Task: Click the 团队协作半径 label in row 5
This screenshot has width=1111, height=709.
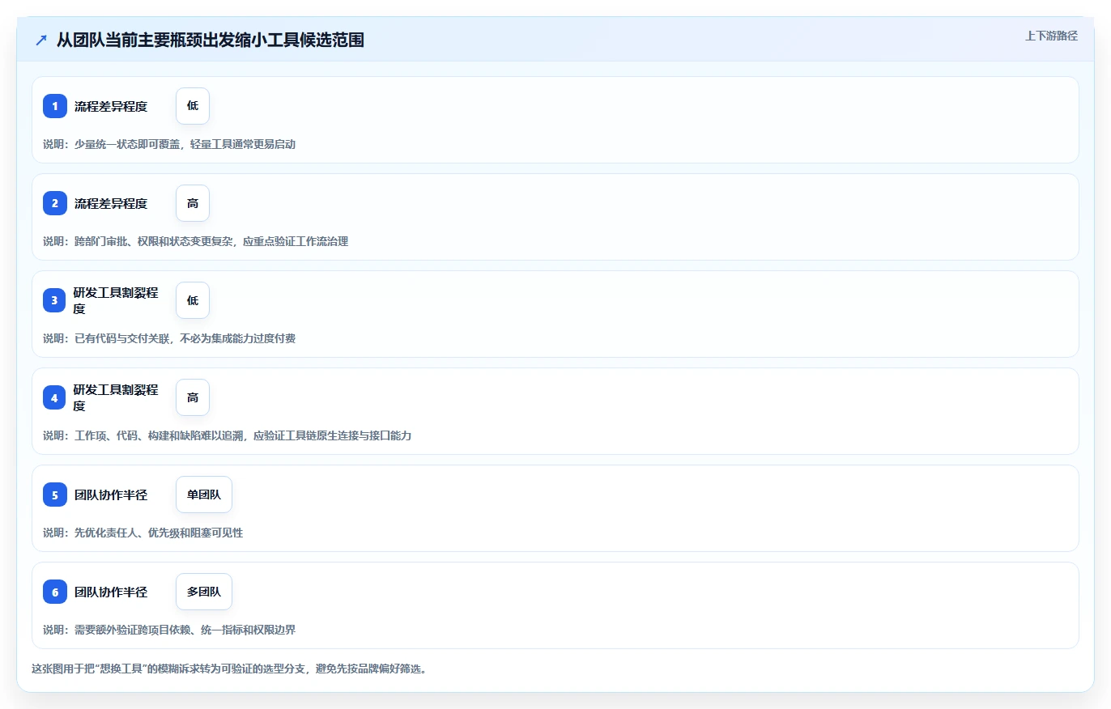Action: click(111, 495)
